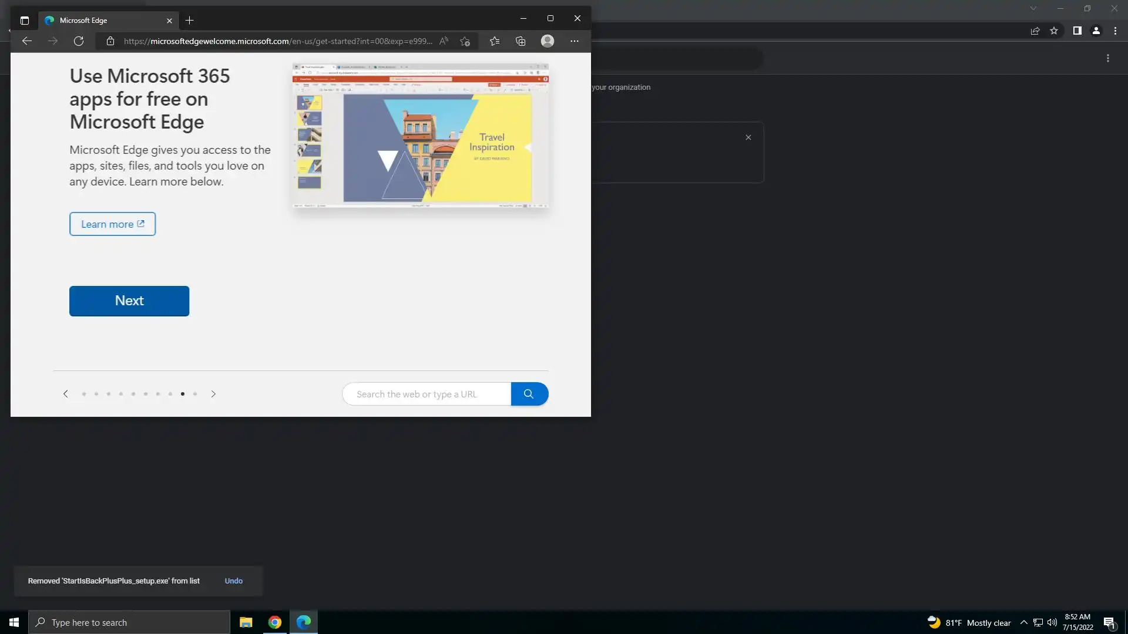The image size is (1128, 634).
Task: Open a new Edge tab
Action: click(x=189, y=21)
